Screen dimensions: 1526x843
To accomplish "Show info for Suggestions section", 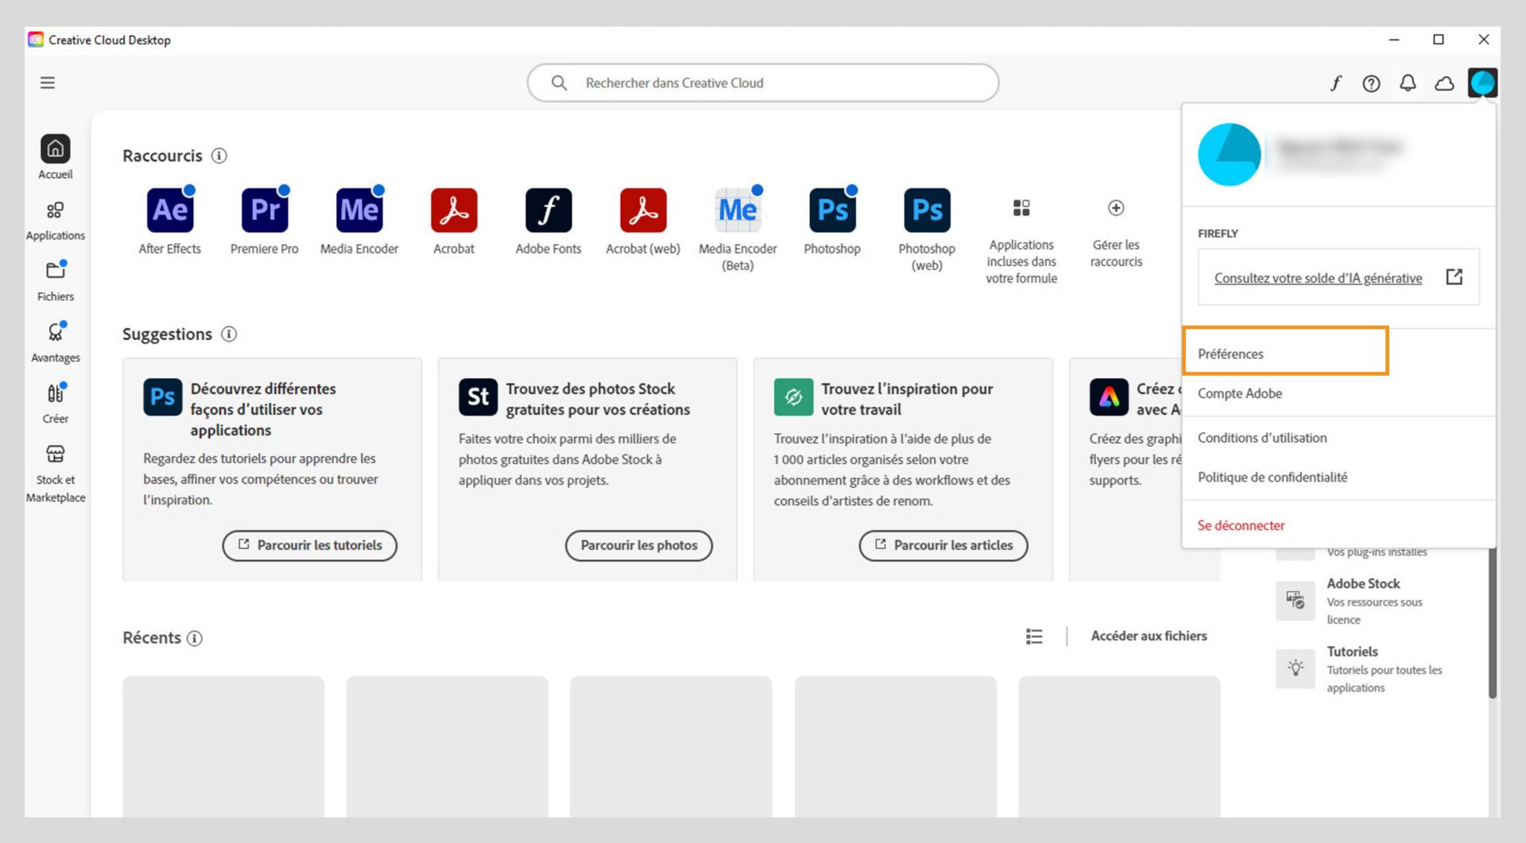I will 229,334.
